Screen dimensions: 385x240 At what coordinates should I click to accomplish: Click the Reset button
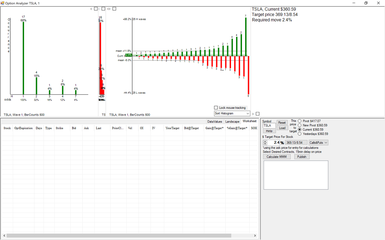pos(282,123)
